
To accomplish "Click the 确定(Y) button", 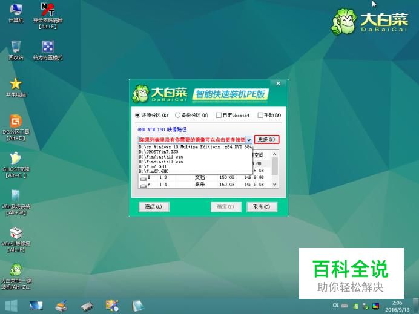I will click(x=226, y=207).
